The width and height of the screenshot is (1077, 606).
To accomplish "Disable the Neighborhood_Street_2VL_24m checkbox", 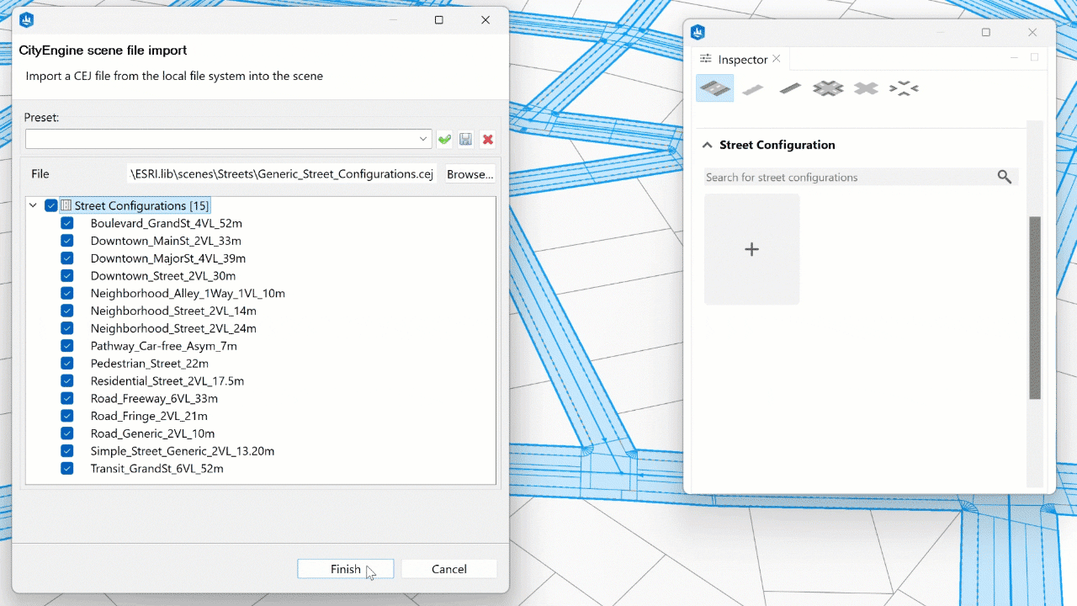I will [67, 328].
